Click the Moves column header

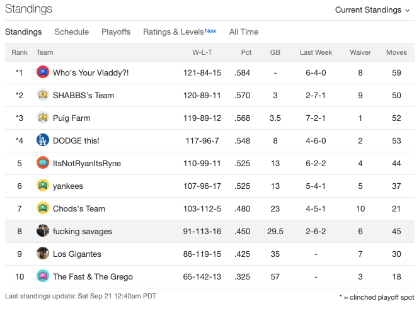click(x=396, y=52)
